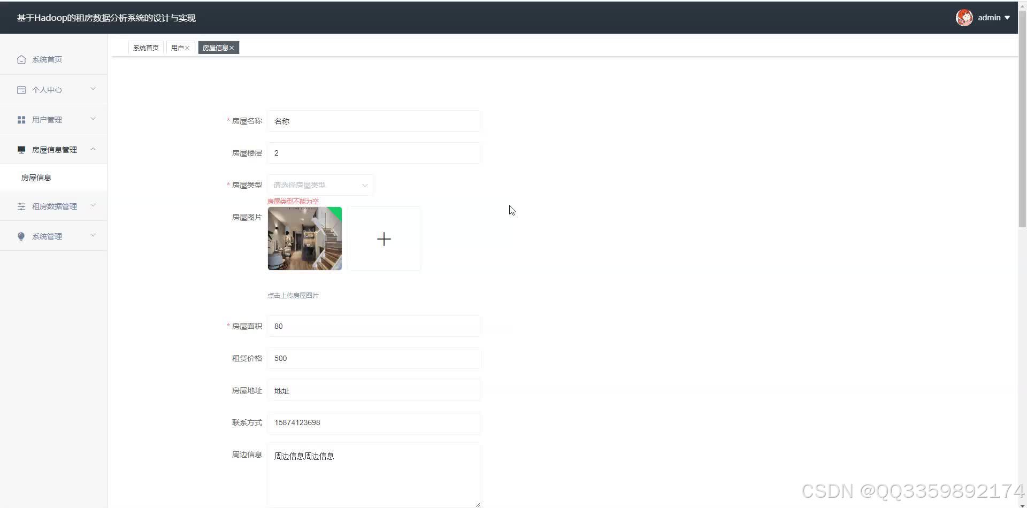Open 用户管理 sidebar menu
1027x508 pixels.
53,120
